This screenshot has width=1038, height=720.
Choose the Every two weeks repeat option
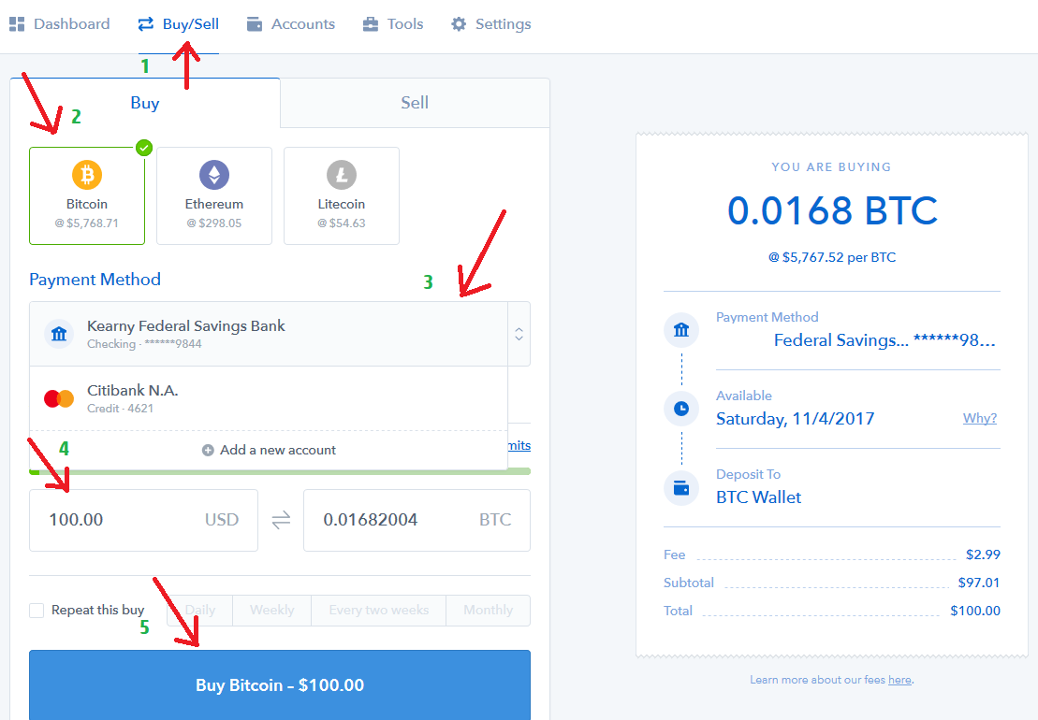(x=379, y=611)
